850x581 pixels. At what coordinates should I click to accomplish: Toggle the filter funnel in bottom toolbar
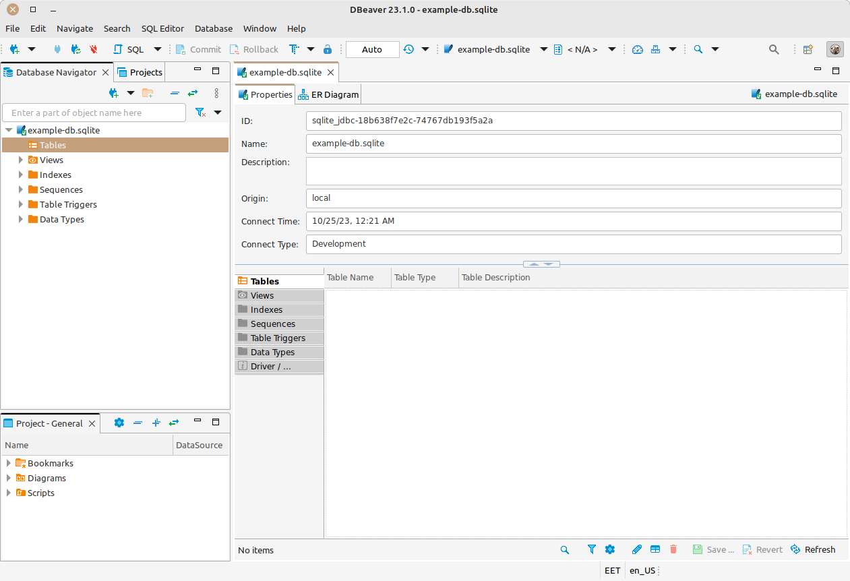click(x=591, y=549)
